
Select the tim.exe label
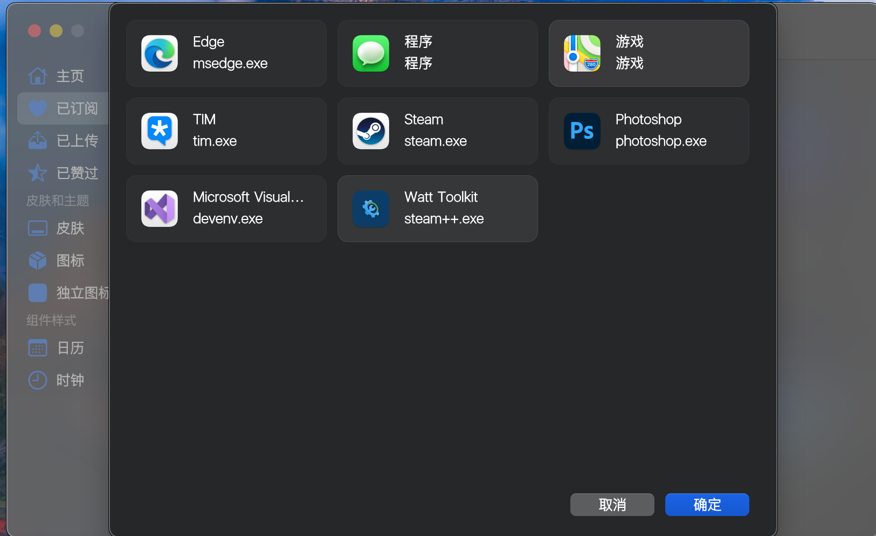click(215, 141)
